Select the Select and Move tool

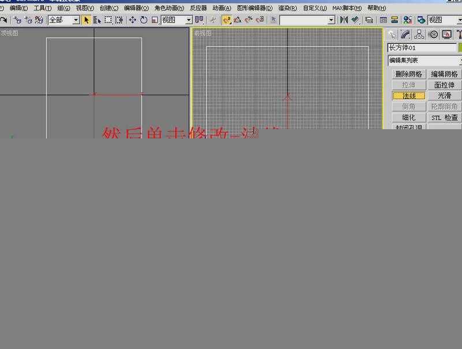[x=133, y=20]
